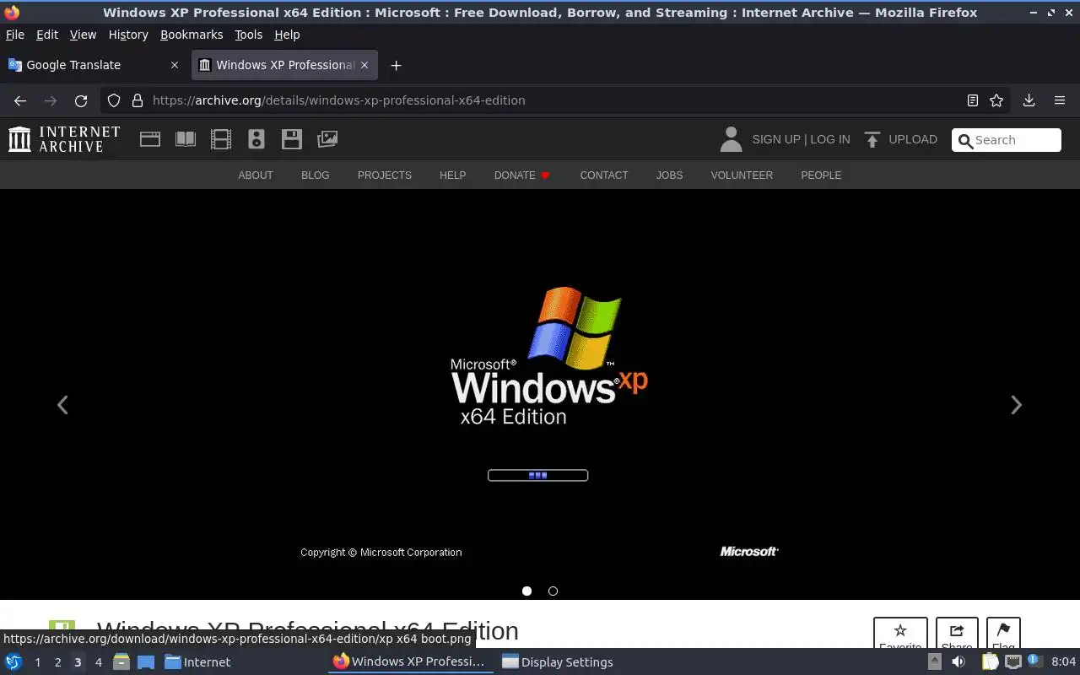The width and height of the screenshot is (1080, 675).
Task: Open the File menu
Action: (15, 35)
